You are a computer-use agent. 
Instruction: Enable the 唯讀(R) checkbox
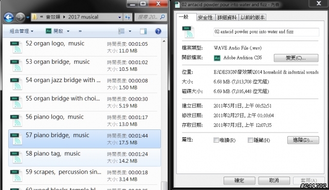click(x=216, y=140)
